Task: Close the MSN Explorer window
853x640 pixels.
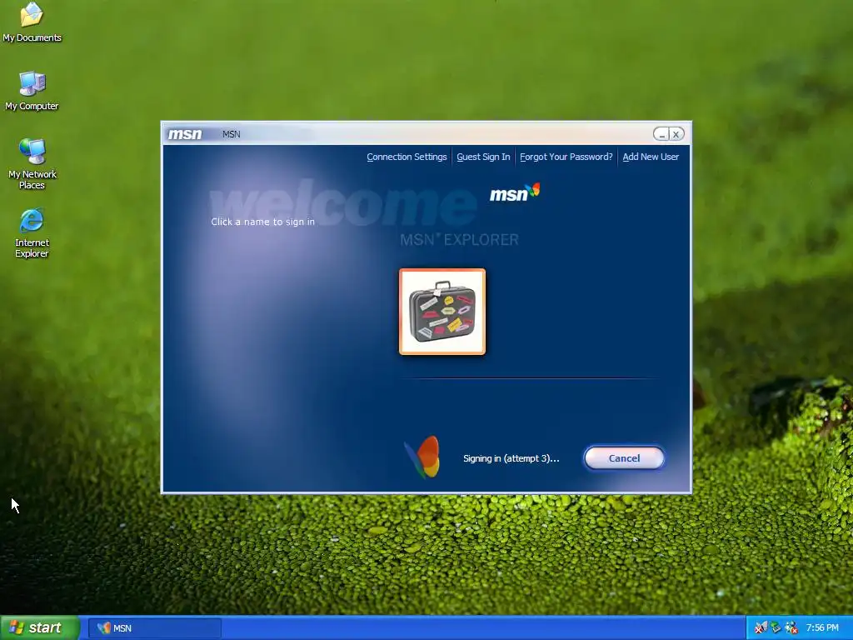Action: click(676, 134)
